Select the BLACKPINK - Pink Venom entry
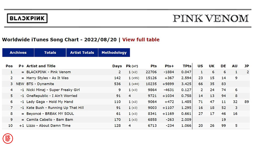Screen dimensions: 255x146 click(48, 72)
